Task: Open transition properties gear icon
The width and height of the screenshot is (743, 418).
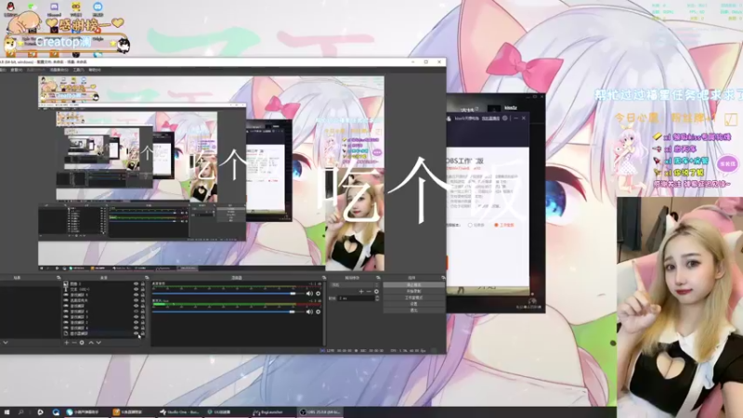Action: (376, 292)
